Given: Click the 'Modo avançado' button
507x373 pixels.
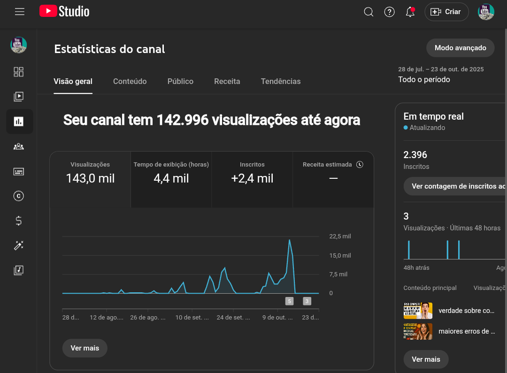Looking at the screenshot, I should click(460, 48).
